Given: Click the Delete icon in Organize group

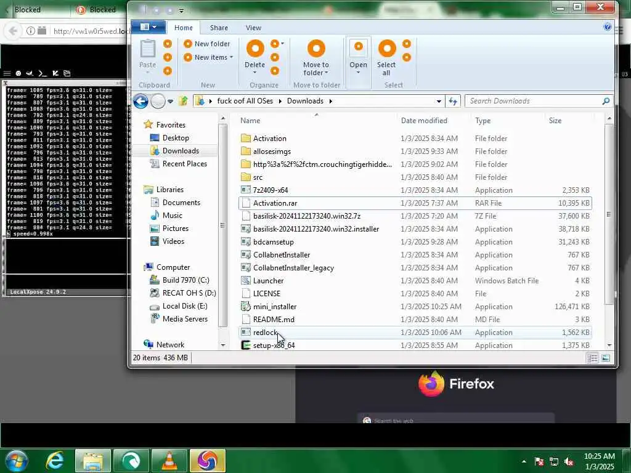Looking at the screenshot, I should tap(255, 49).
